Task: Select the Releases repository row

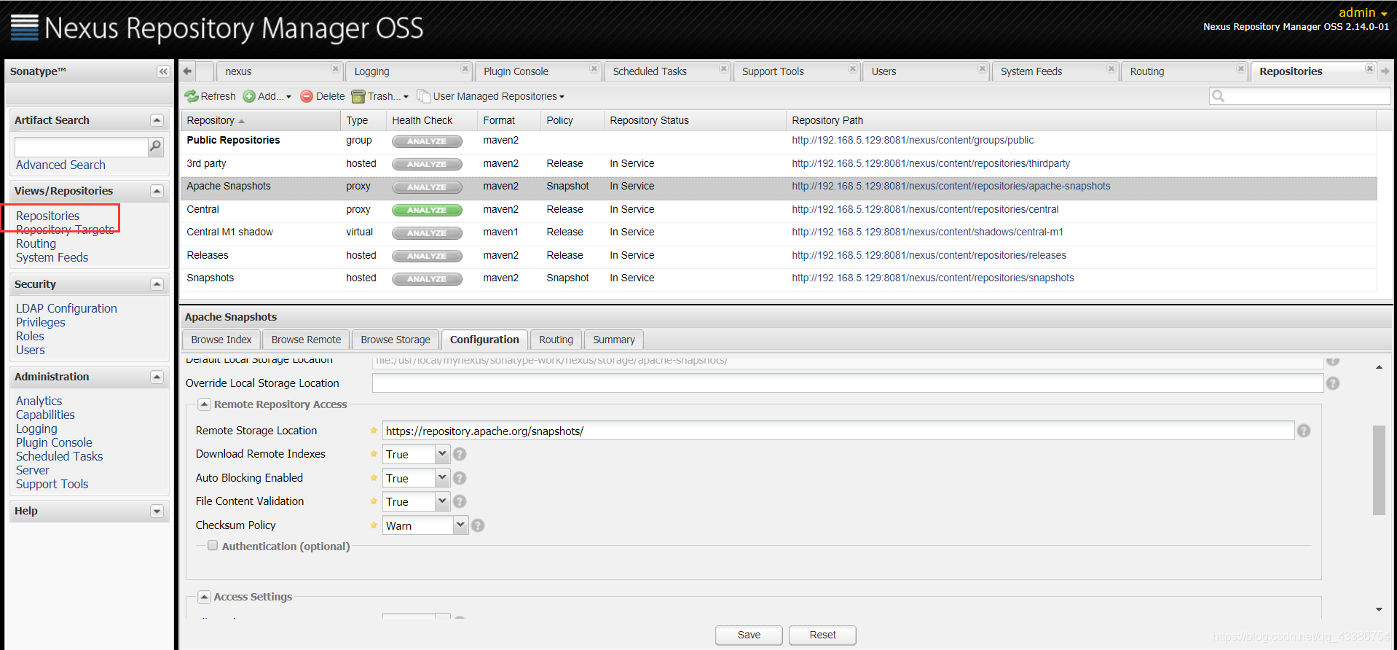Action: tap(779, 255)
